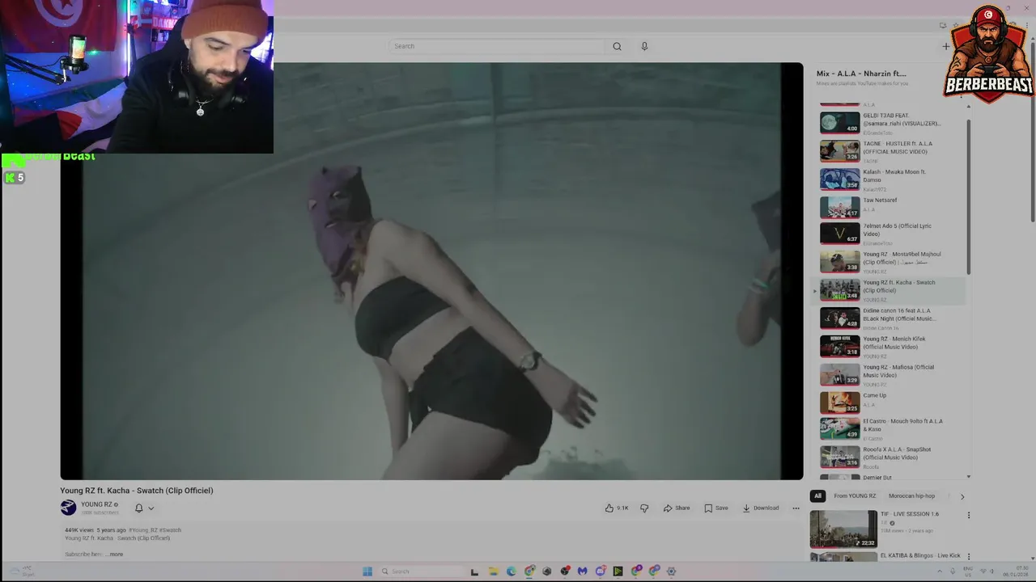The image size is (1036, 582).
Task: Open the taskbar settings gear icon
Action: coord(671,571)
